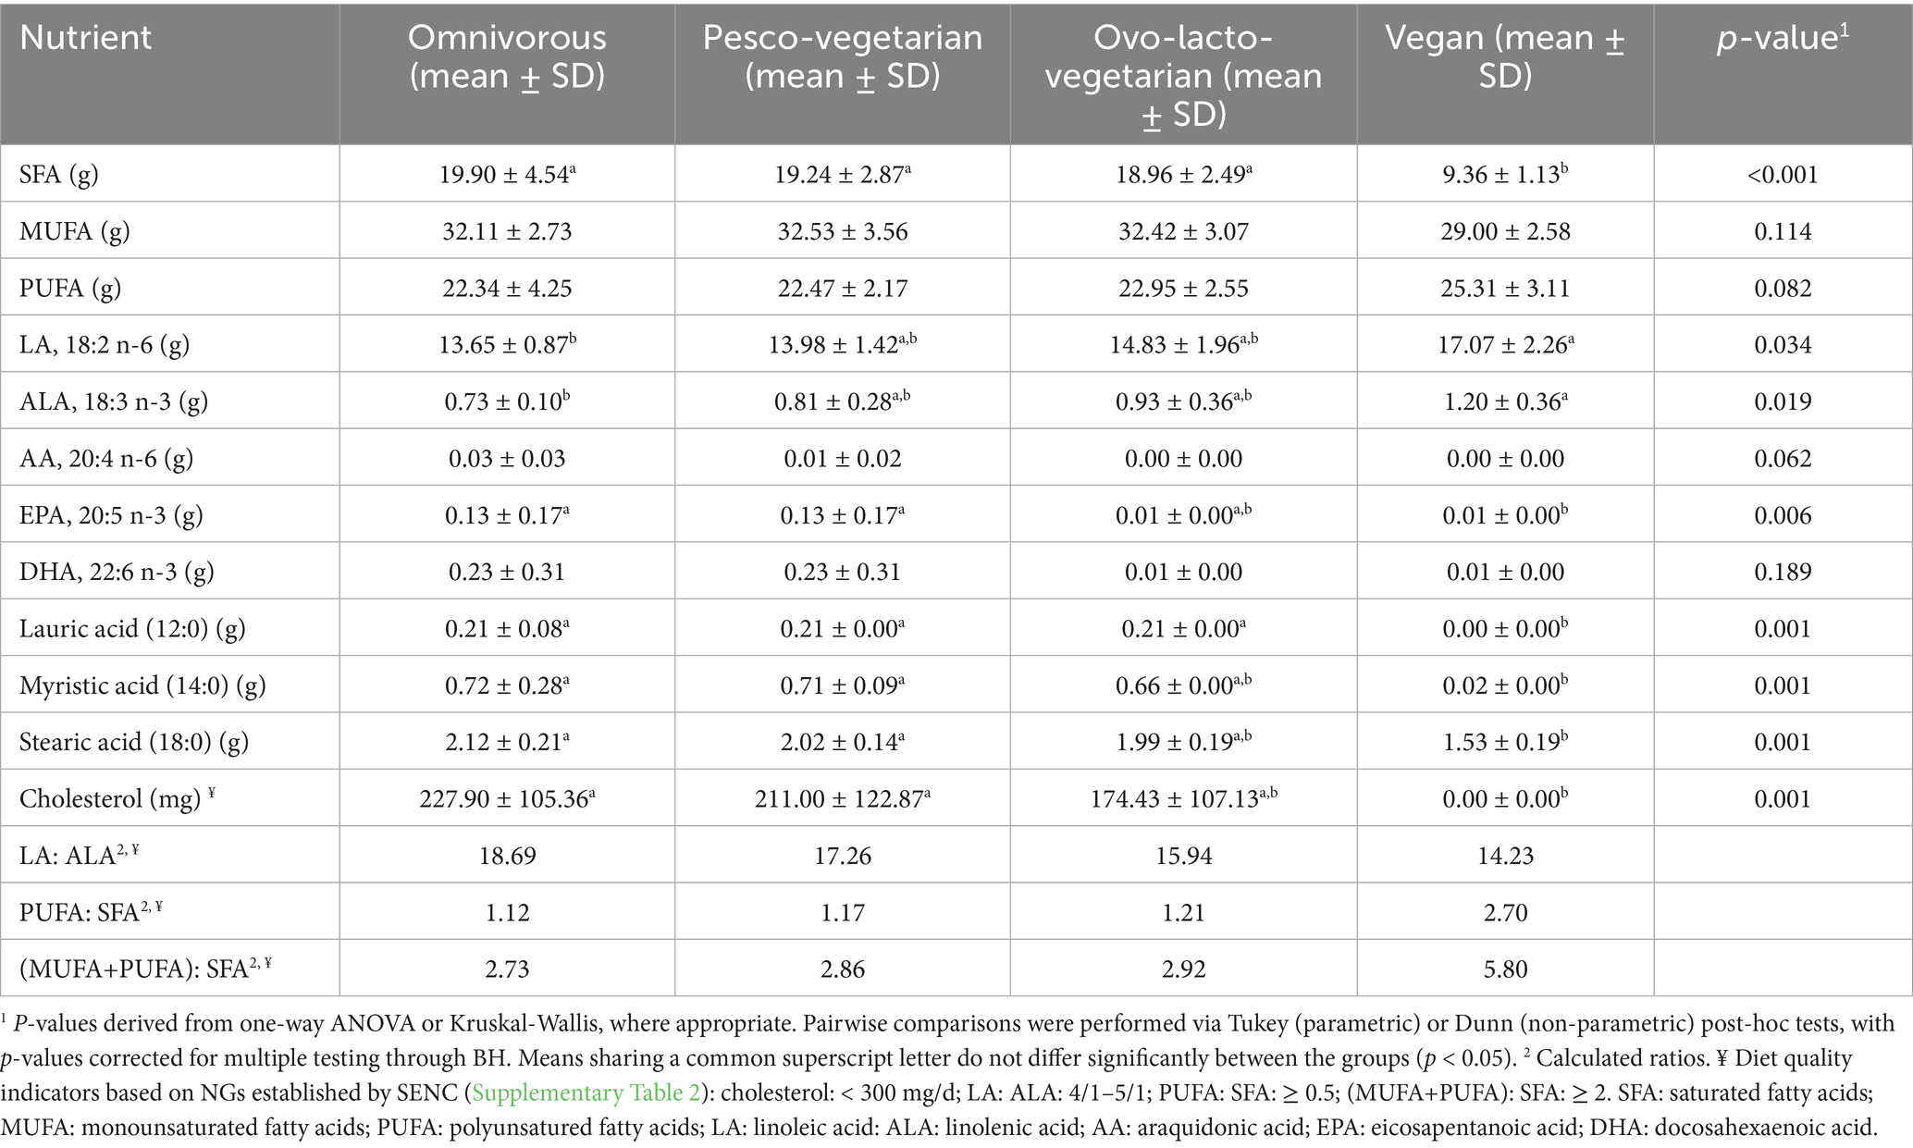This screenshot has width=1913, height=1148.
Task: Click the vegan (MUFA+PUFA): SFA value 5.80
Action: coord(1505,969)
